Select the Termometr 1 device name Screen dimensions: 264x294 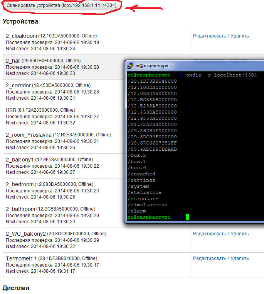[x=21, y=258]
